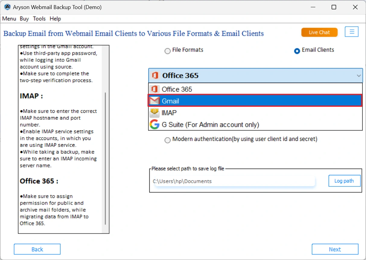Click the log file path input field
366x260 pixels.
coord(232,181)
